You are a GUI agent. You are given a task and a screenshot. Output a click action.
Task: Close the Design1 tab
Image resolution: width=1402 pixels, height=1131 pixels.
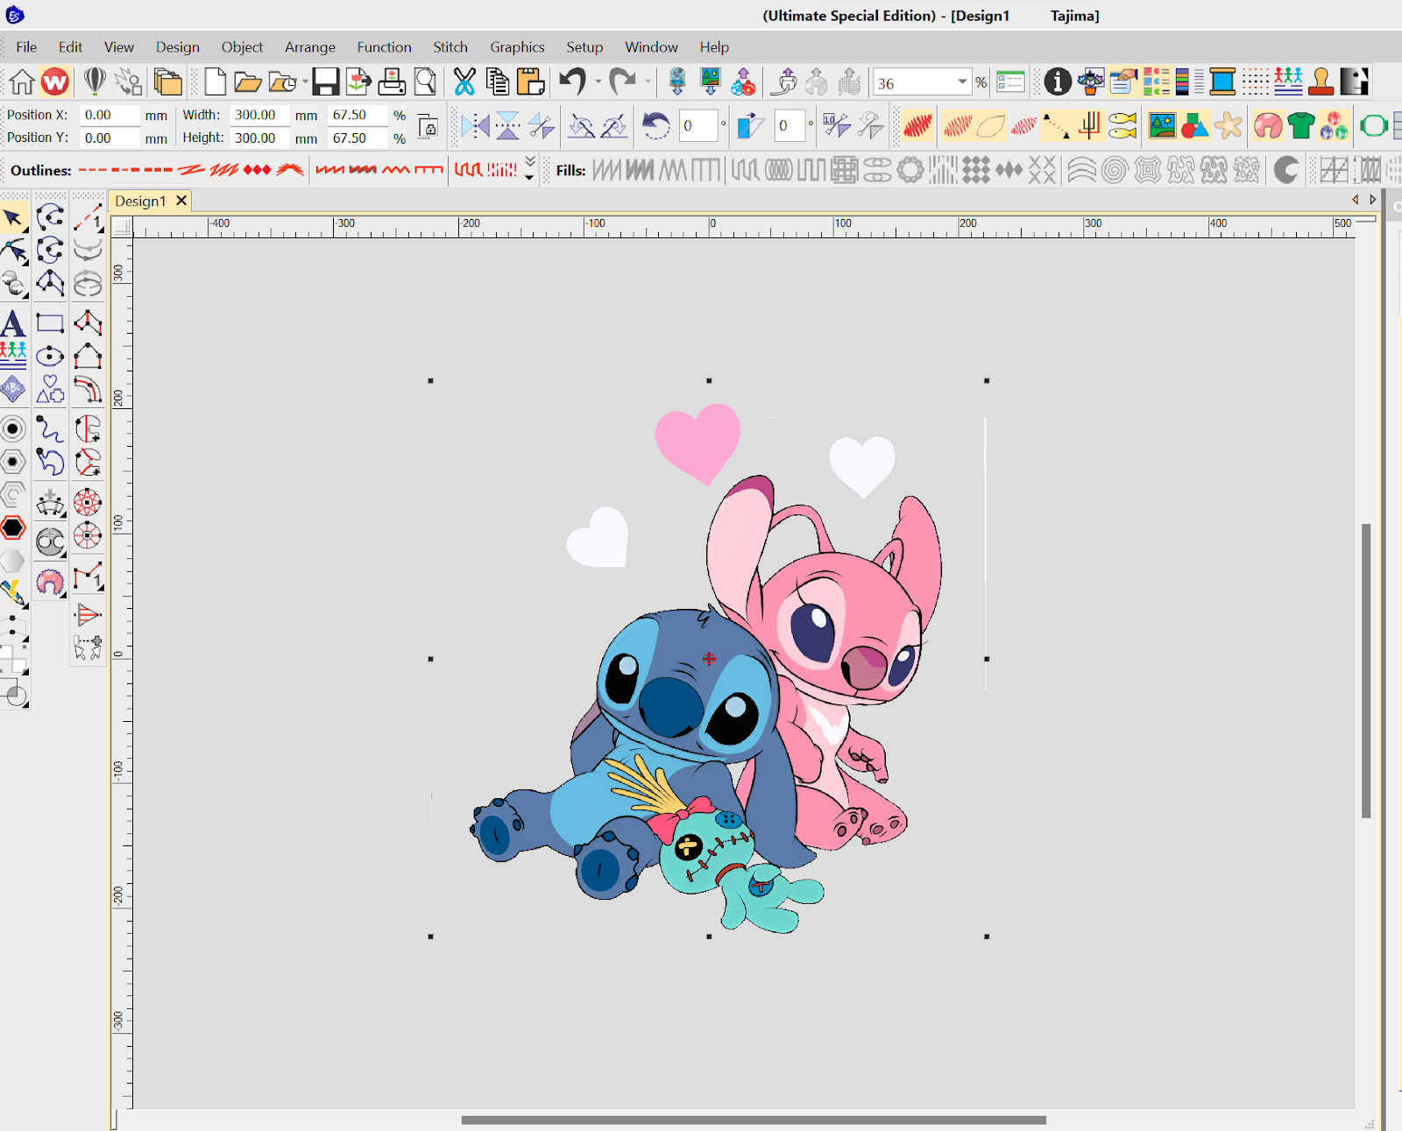coord(181,201)
